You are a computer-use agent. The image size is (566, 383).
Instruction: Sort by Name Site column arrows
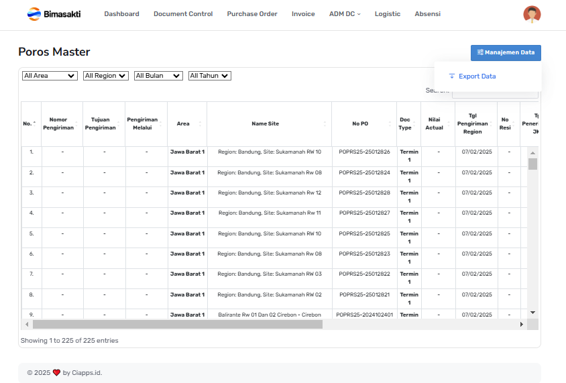(325, 123)
